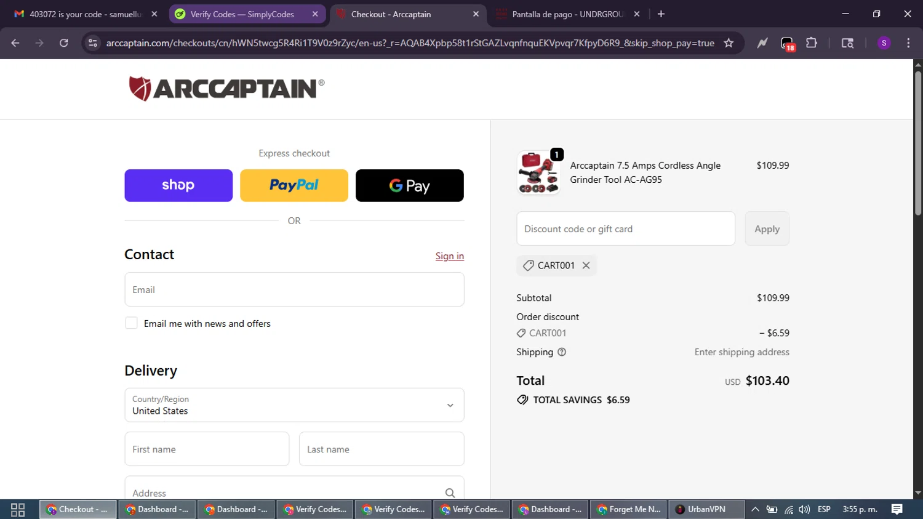Screen dimensions: 923x519
Task: Open the extension with the red 18 badge
Action: tap(788, 44)
